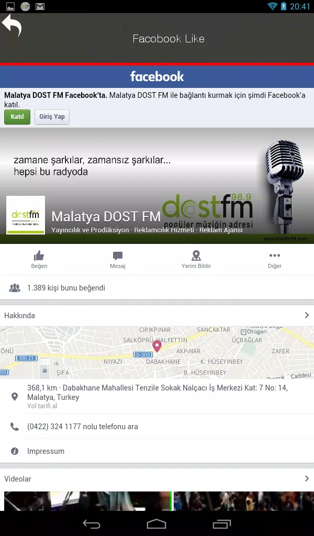Open the Diğer three-dots menu

pos(274,255)
